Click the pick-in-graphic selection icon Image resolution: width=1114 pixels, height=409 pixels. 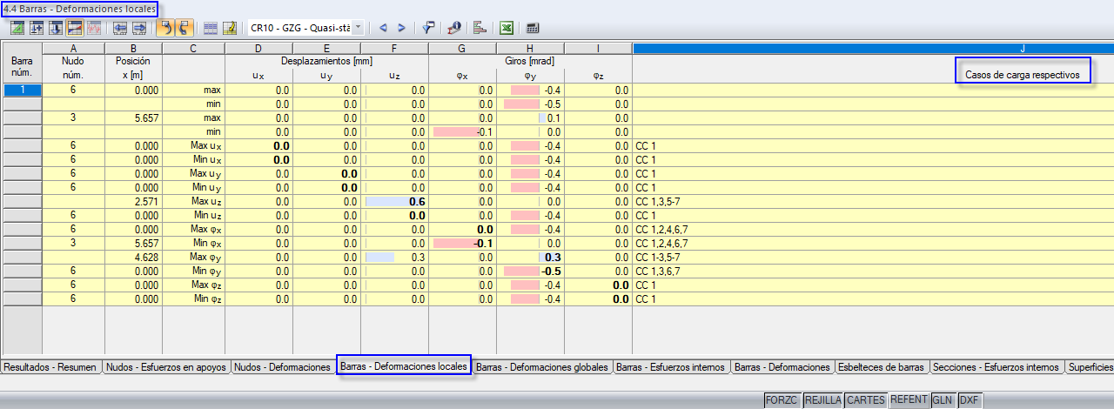click(x=428, y=28)
